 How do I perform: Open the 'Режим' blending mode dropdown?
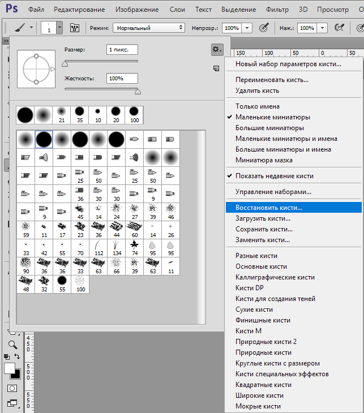pos(149,27)
